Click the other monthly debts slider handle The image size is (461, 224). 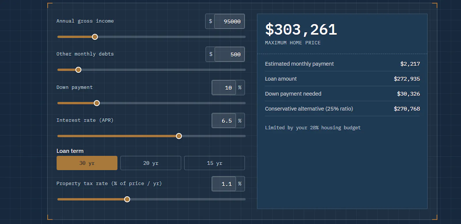click(78, 70)
